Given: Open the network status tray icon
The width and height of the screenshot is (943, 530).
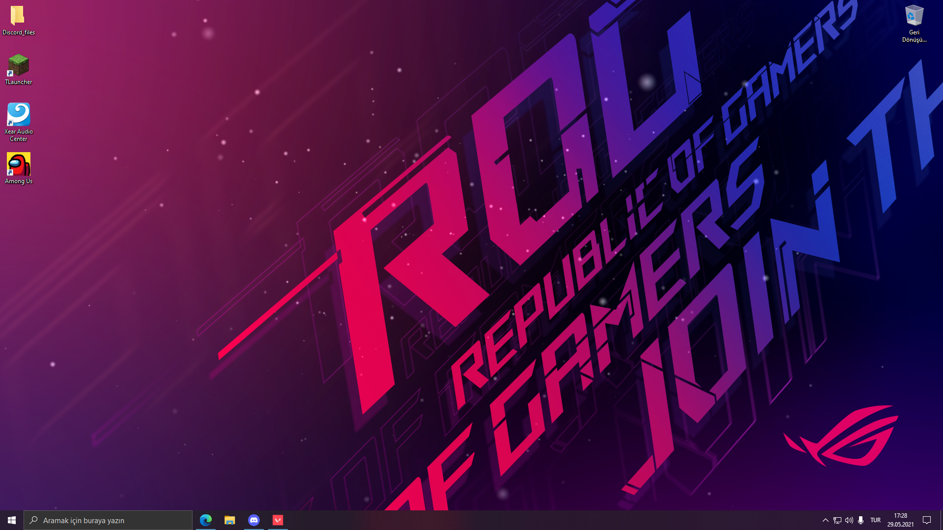Looking at the screenshot, I should point(837,520).
